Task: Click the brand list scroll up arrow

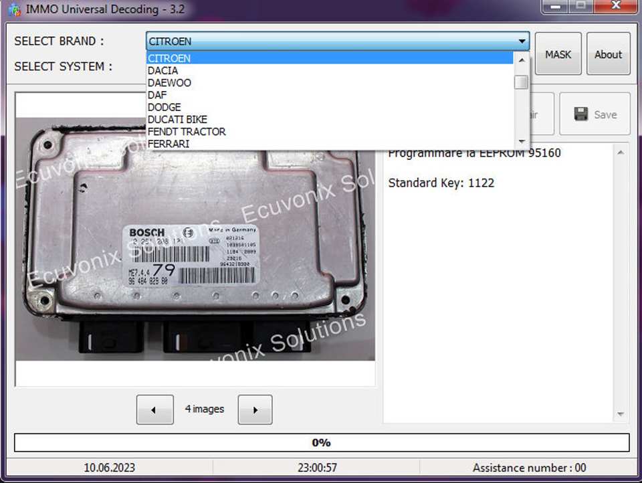Action: [521, 60]
